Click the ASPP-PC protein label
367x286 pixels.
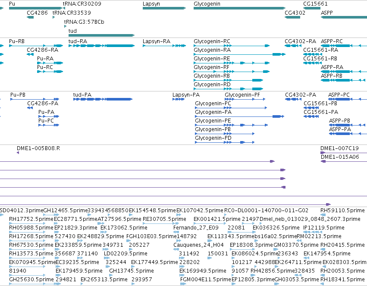coord(339,95)
